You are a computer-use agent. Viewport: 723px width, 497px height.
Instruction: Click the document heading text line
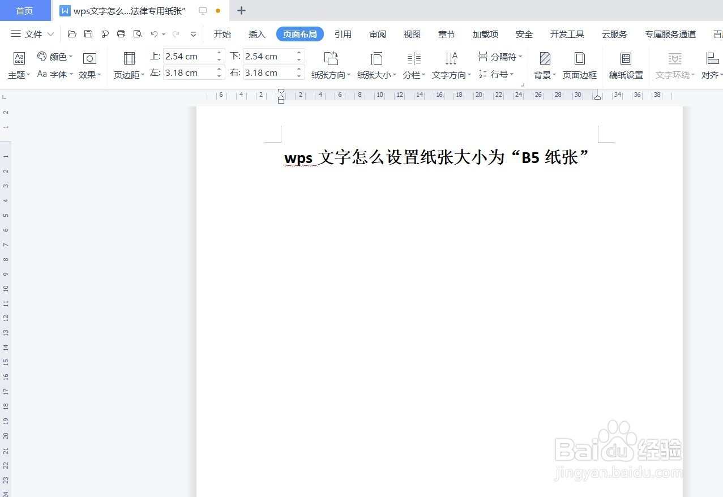[437, 157]
